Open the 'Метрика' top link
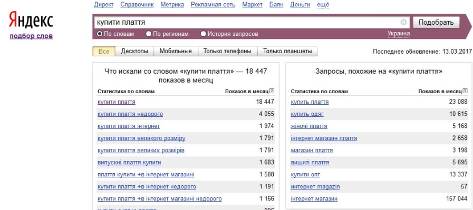This screenshot has height=210, width=473. [172, 5]
